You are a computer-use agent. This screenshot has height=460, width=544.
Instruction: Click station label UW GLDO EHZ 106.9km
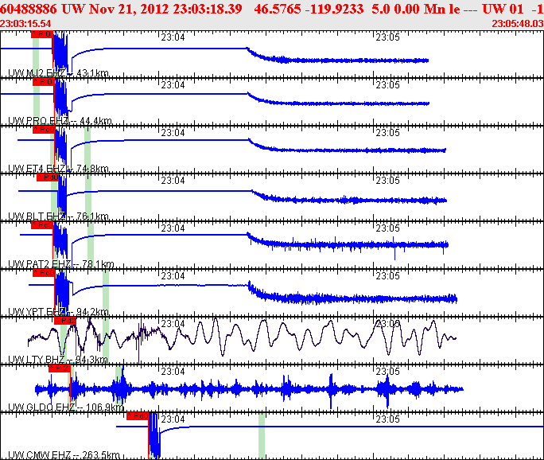click(66, 407)
